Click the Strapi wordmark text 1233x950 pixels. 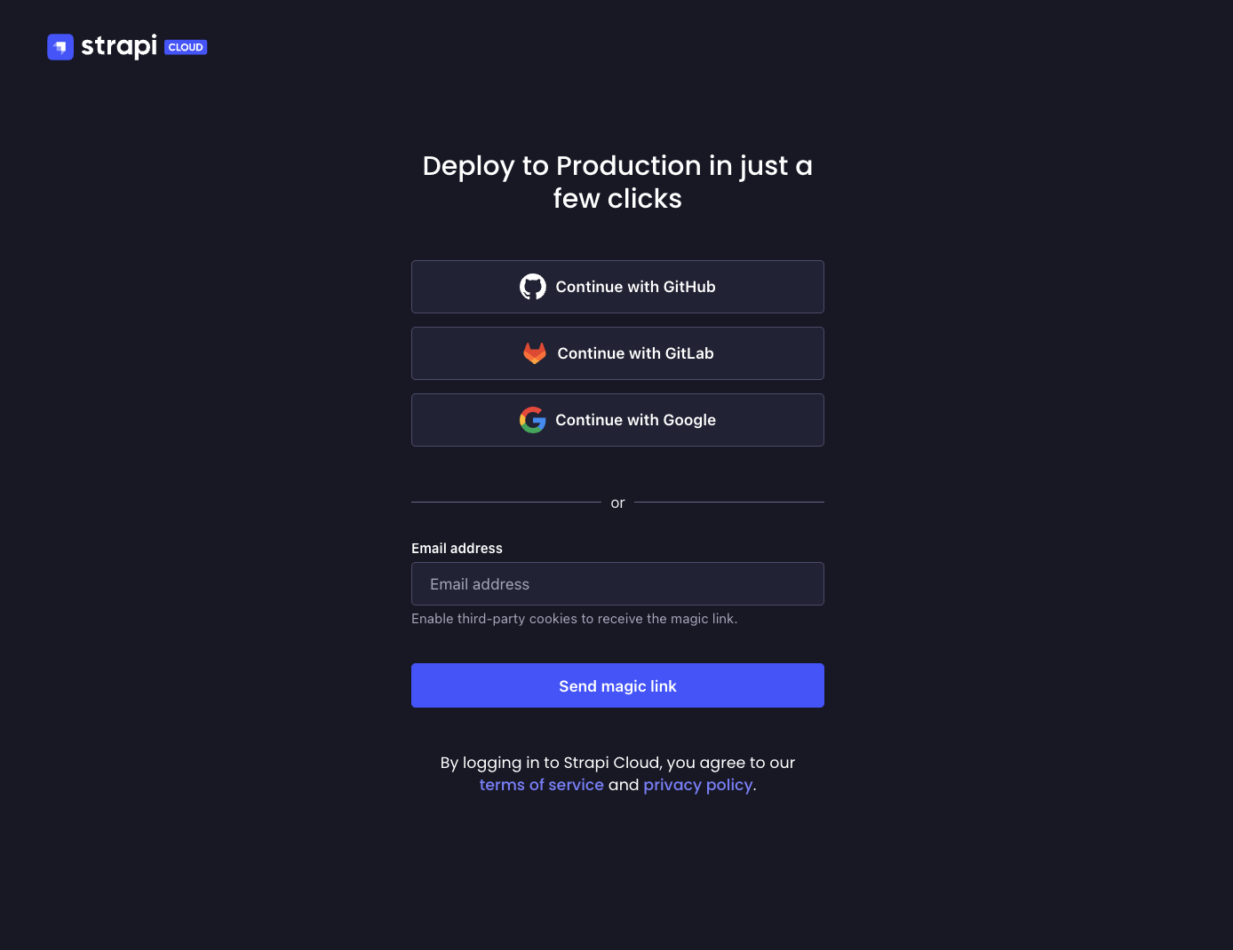pos(116,46)
